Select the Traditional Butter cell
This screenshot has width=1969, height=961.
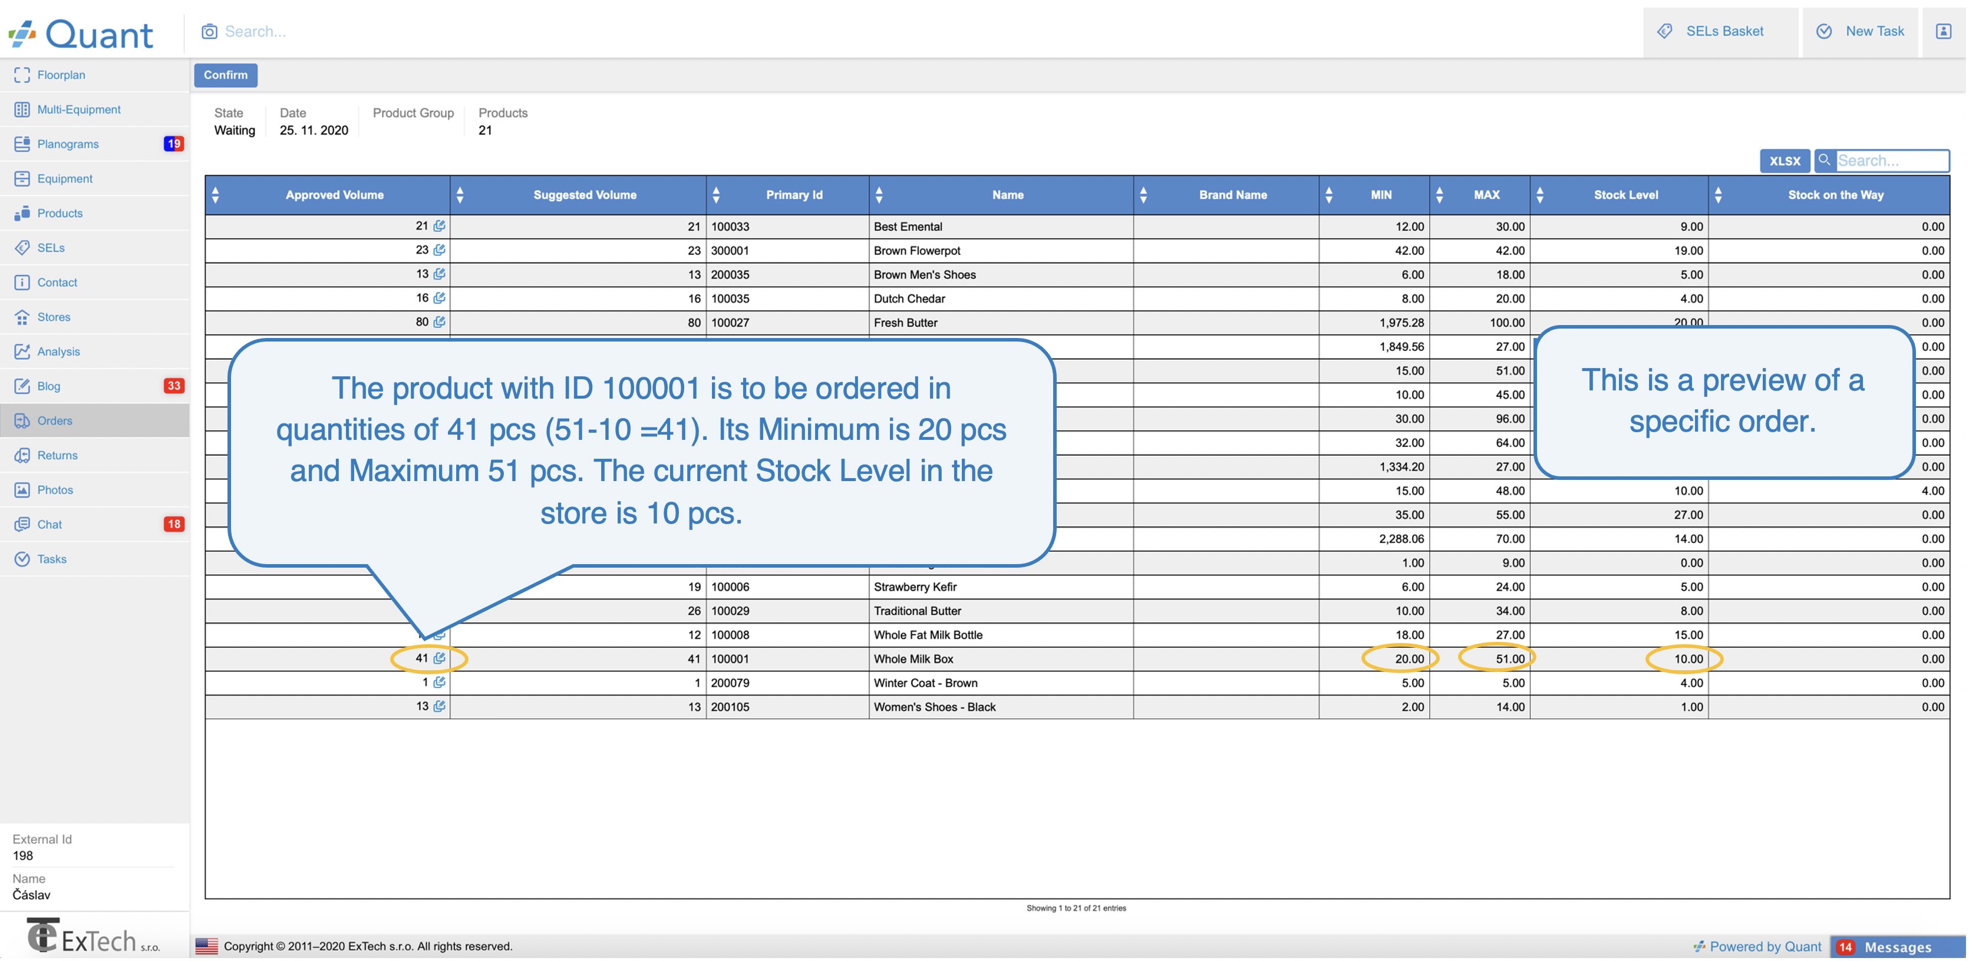tap(1001, 611)
